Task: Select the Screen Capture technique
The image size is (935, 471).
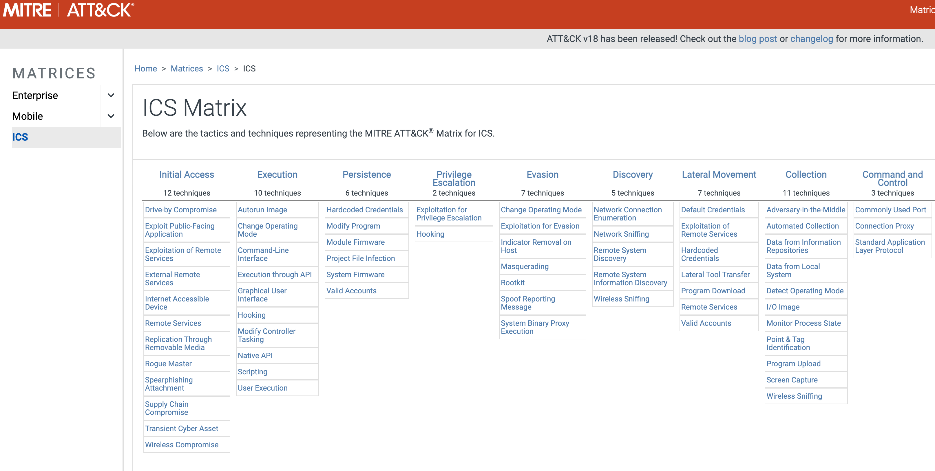Action: (792, 380)
